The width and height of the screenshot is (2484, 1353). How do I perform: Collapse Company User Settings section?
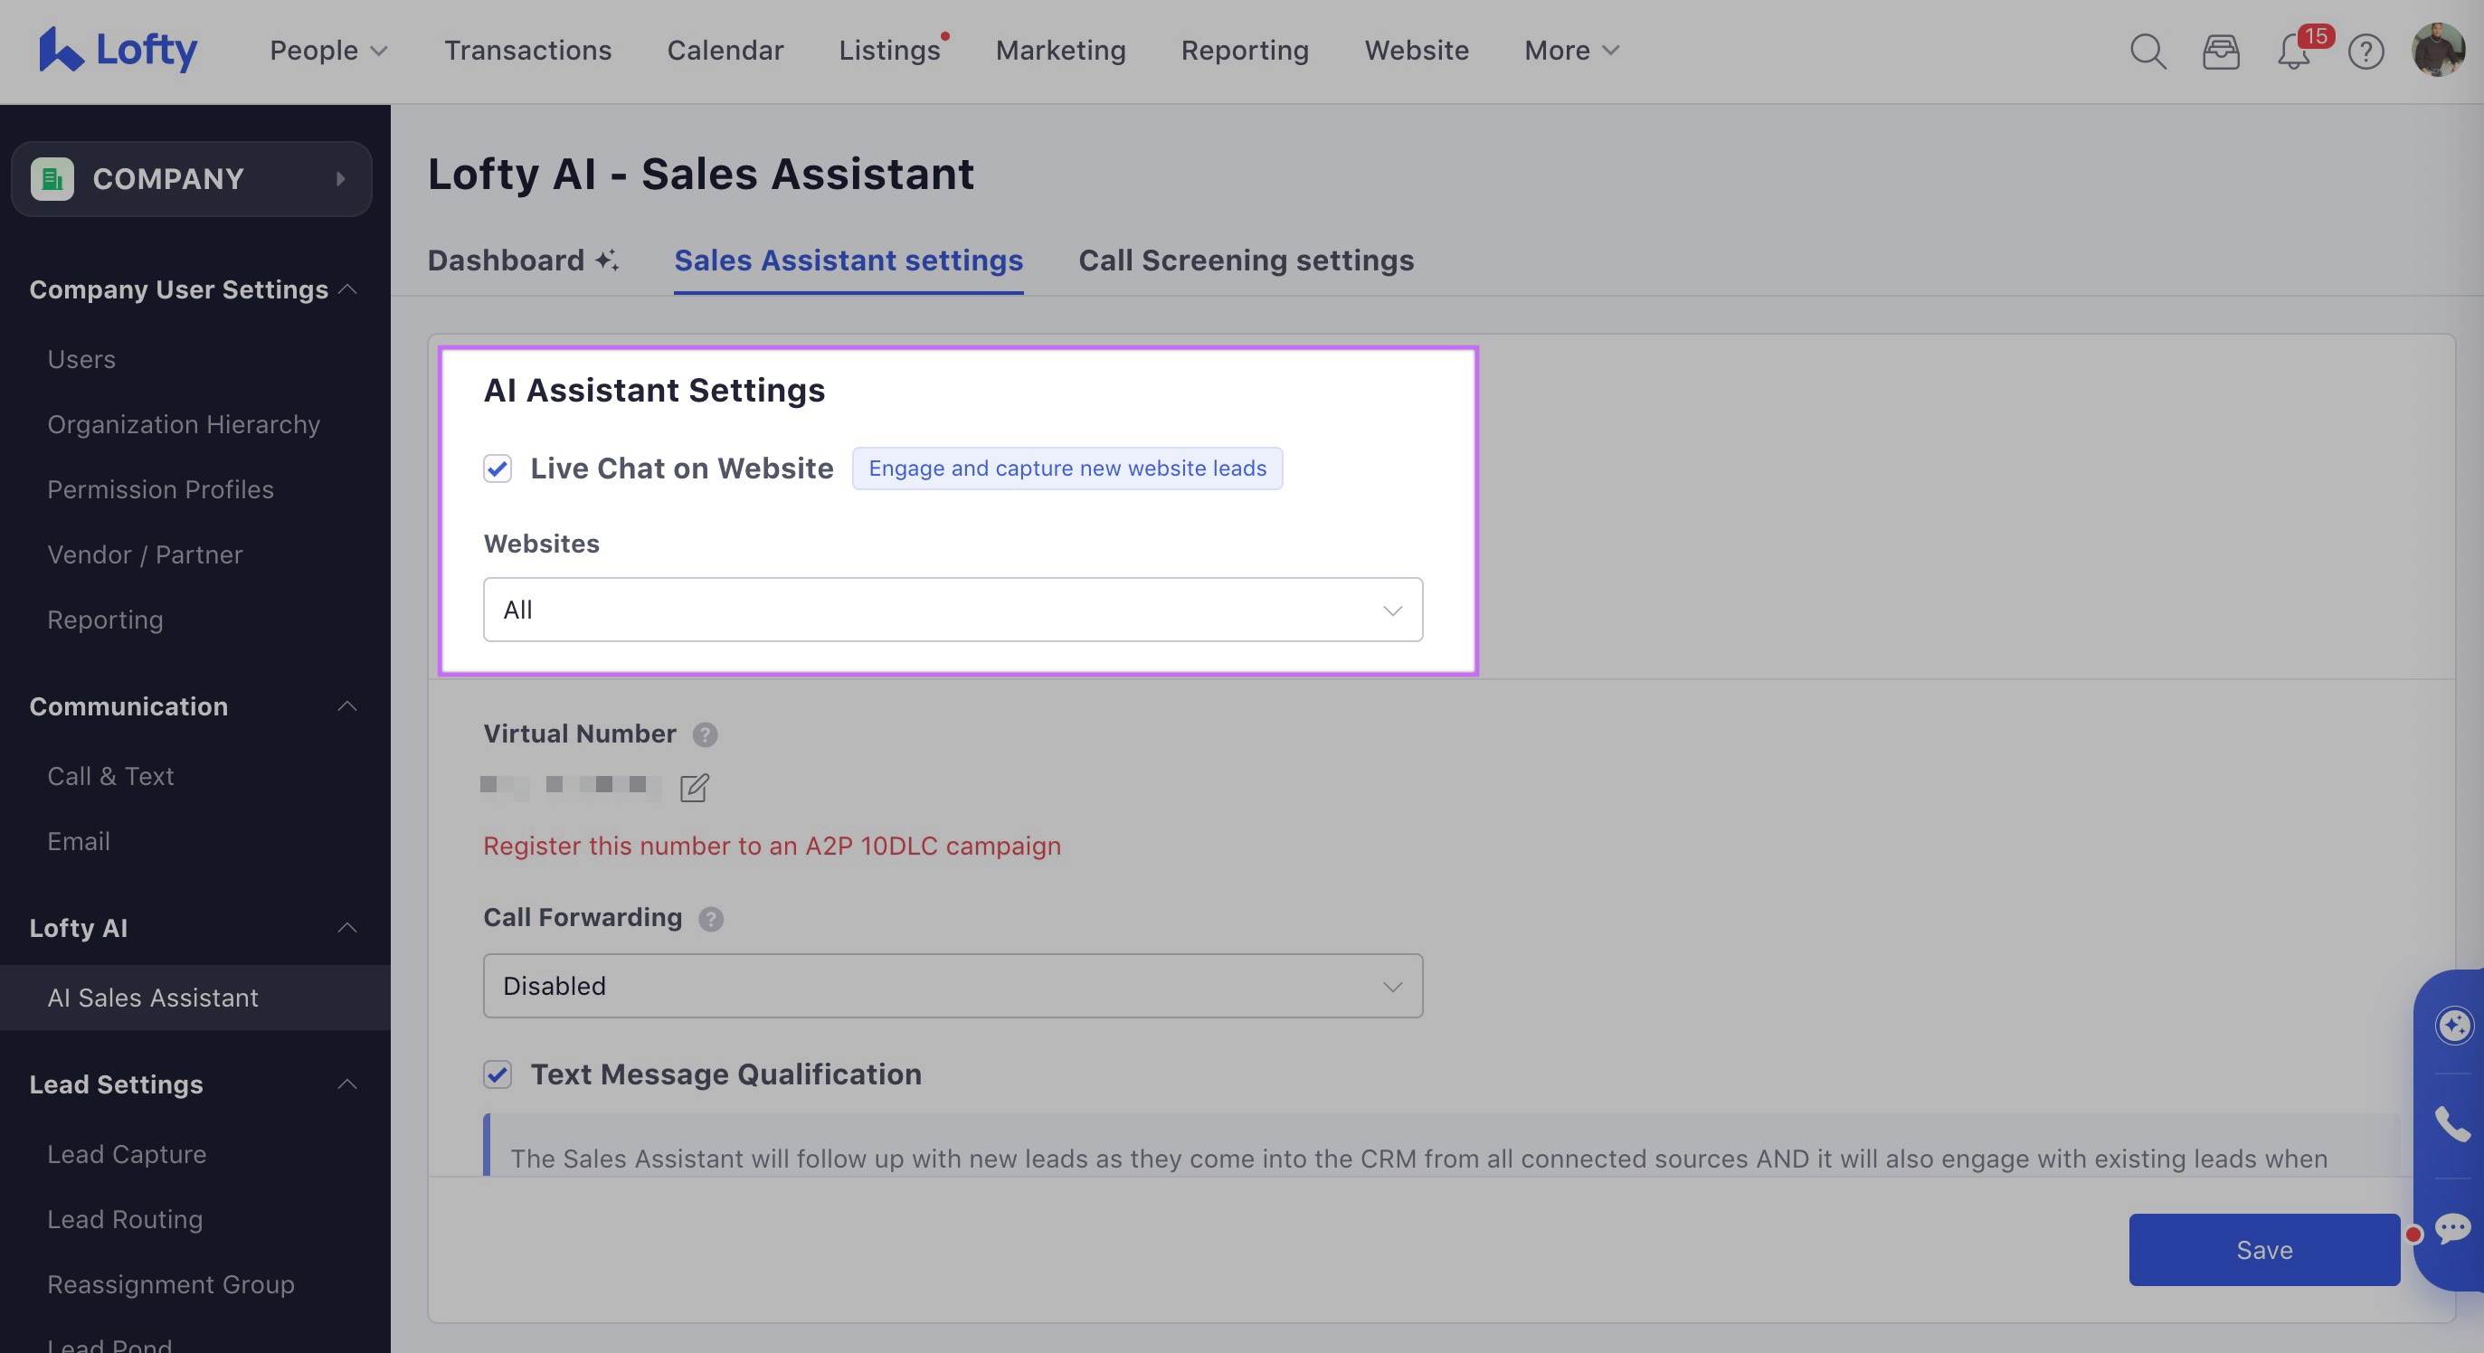348,289
